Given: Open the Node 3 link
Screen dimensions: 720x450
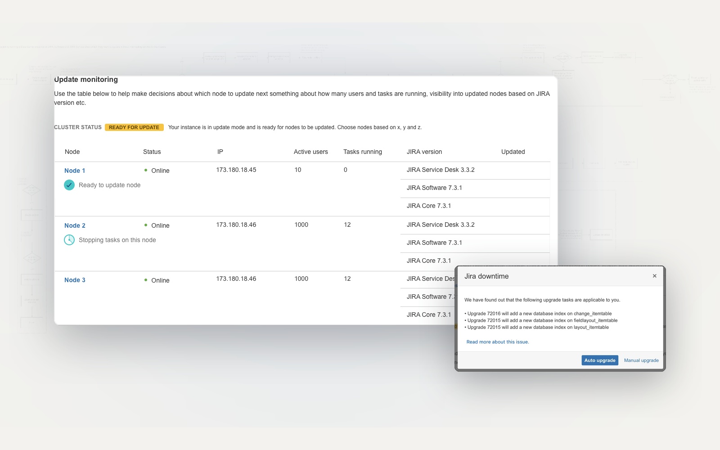Looking at the screenshot, I should [x=75, y=280].
